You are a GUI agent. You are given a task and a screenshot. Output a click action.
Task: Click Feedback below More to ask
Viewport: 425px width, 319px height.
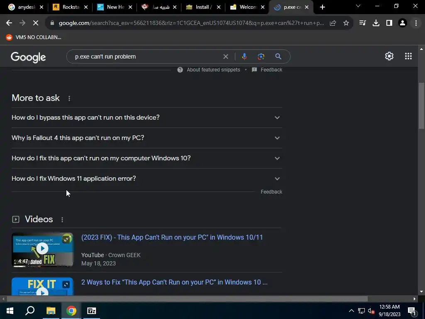[x=271, y=192]
